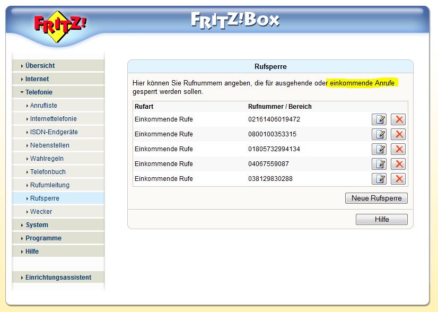The width and height of the screenshot is (438, 312).
Task: Expand the Hilfe sidebar section
Action: point(58,252)
